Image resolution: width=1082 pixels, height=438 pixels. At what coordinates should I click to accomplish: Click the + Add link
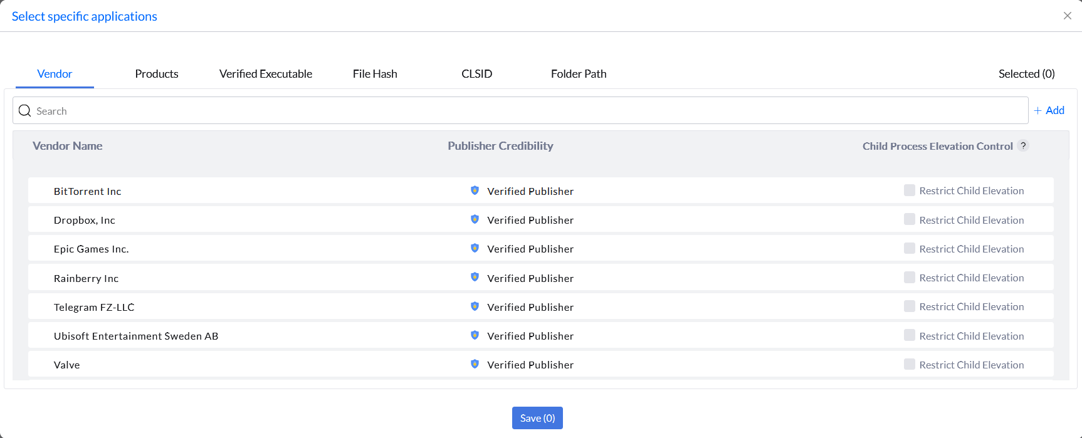click(x=1049, y=110)
